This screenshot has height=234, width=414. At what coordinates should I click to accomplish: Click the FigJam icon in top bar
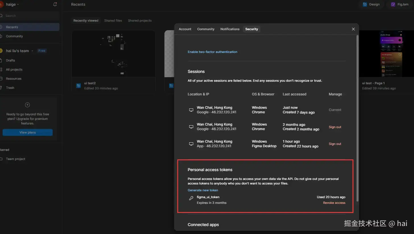pos(393,4)
